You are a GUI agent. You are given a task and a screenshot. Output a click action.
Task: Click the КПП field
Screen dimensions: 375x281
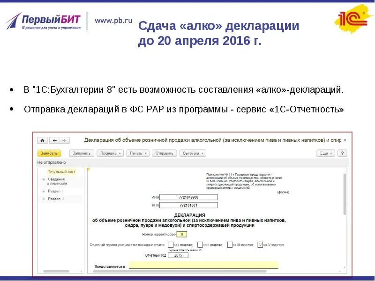tap(189, 205)
